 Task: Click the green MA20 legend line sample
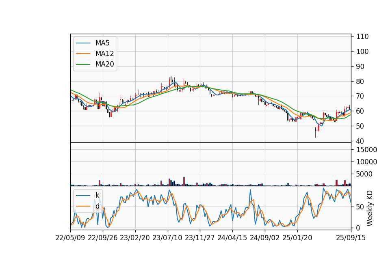[83, 65]
